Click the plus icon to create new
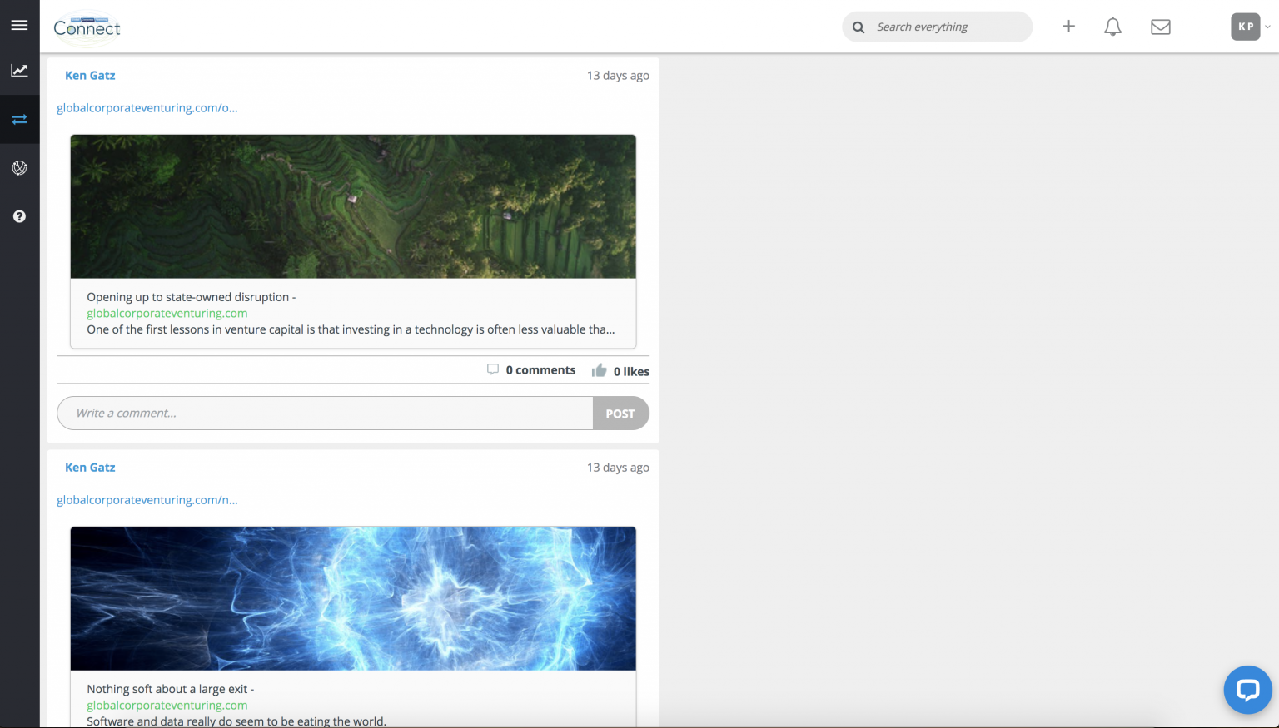Viewport: 1279px width, 728px height. [1068, 27]
